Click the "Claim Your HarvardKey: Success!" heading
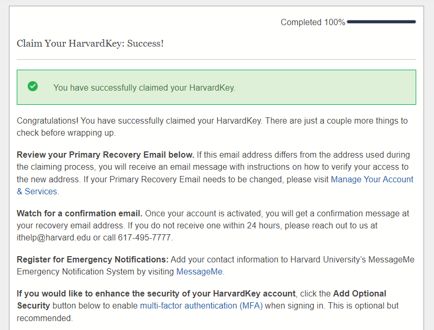 point(90,43)
